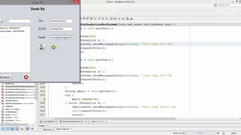Switch to the Demo (run) output tab
The width and height of the screenshot is (241, 135).
[47, 129]
